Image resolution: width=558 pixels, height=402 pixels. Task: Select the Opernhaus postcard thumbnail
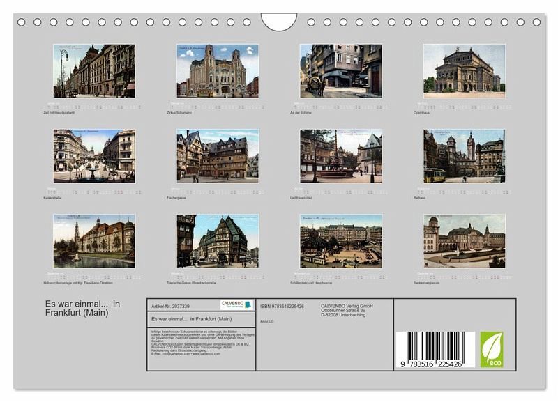(x=464, y=70)
